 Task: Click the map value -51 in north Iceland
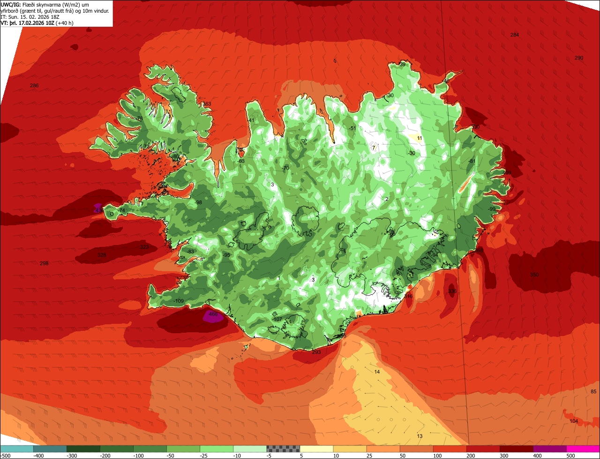pos(353,128)
